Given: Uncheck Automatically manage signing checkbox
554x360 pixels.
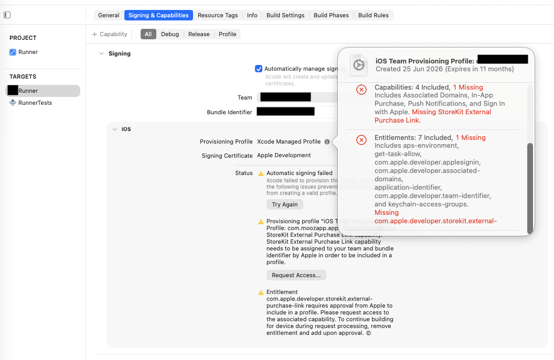Looking at the screenshot, I should 259,69.
